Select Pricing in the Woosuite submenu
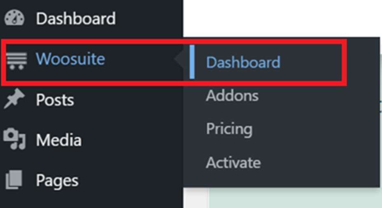Screen dimensions: 382x208 [229, 129]
